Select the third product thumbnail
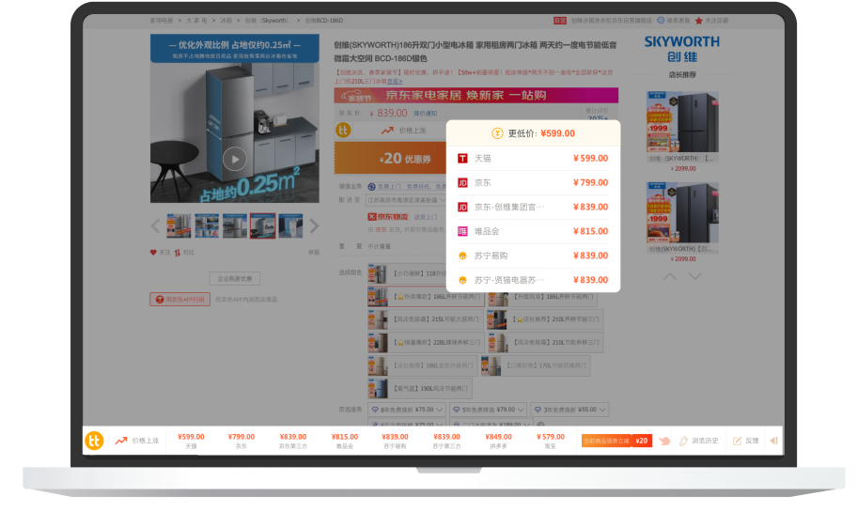Image resolution: width=857 pixels, height=512 pixels. coord(235,225)
